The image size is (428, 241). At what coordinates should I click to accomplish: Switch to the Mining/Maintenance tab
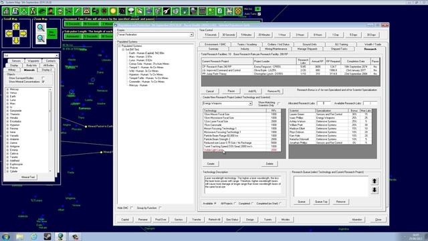click(276, 49)
